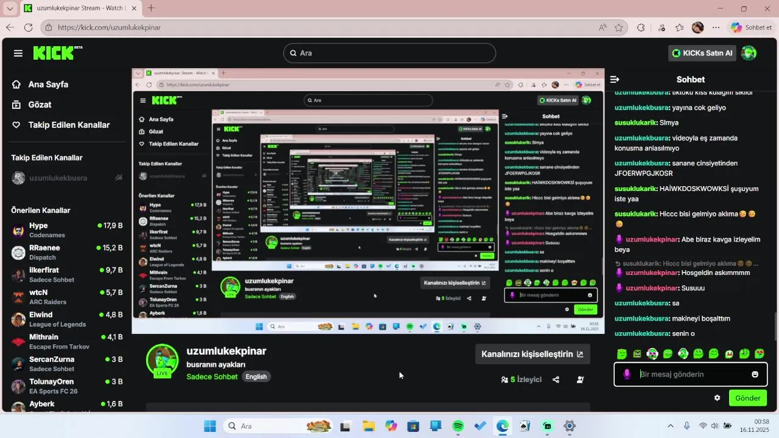The width and height of the screenshot is (779, 438).
Task: Open the browser favorites list icon
Action: click(679, 27)
